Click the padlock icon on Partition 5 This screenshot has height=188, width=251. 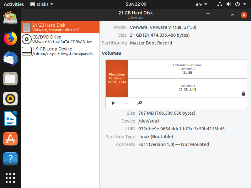(243, 93)
